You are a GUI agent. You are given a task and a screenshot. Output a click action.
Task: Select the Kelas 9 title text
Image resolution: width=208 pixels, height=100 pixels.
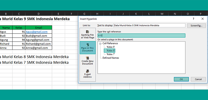[35, 19]
